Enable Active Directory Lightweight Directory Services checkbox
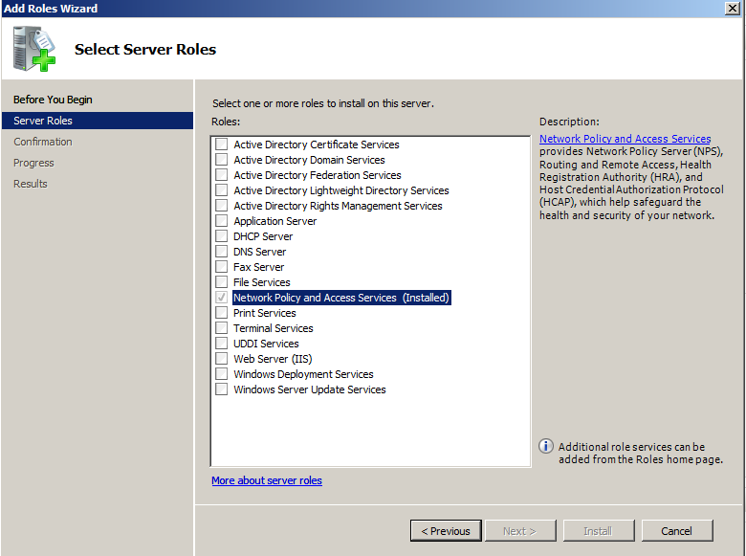This screenshot has height=556, width=746. click(221, 190)
